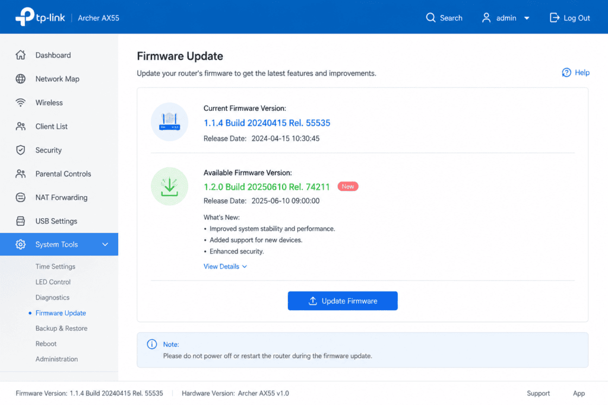Click the Log Out door icon
Screen dimensions: 608x405
(555, 18)
